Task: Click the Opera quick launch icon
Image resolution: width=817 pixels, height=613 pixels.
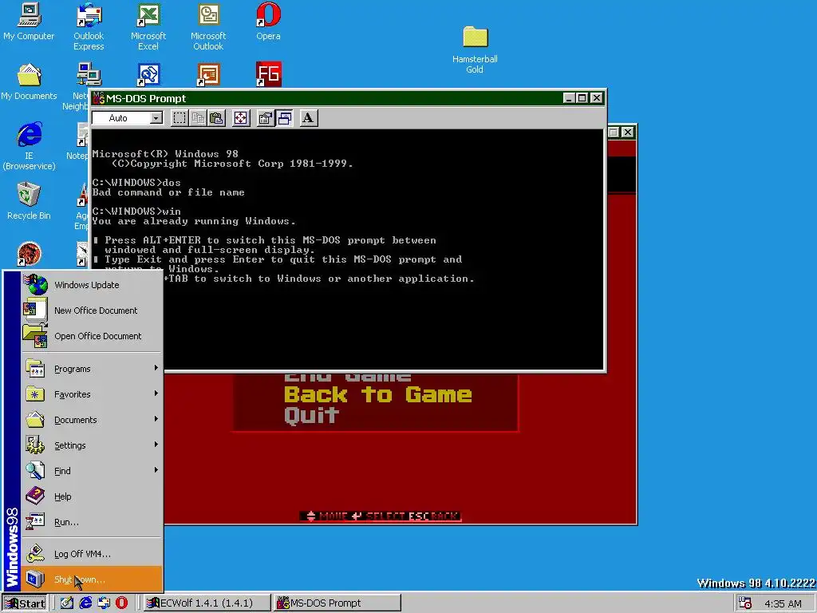Action: pos(121,603)
